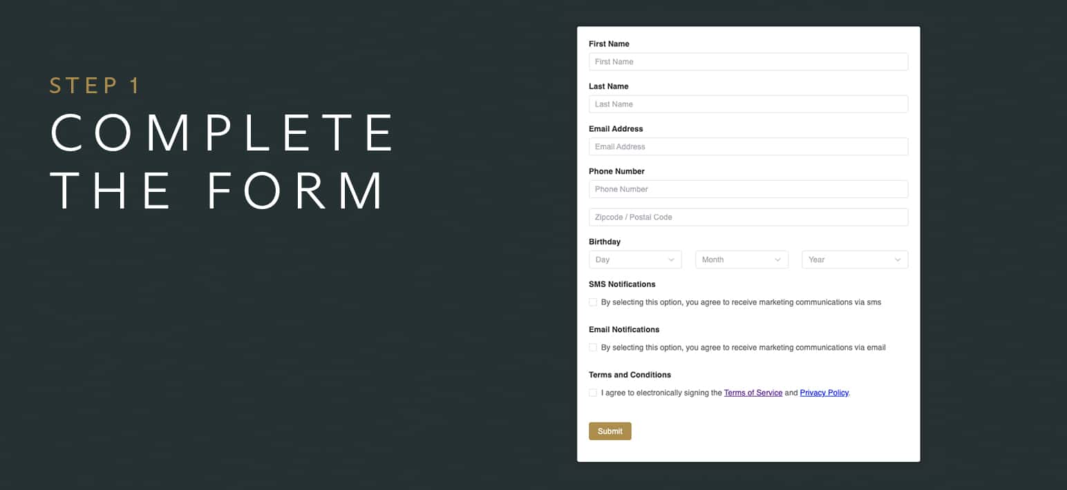Click the Month dropdown chevron arrow
This screenshot has width=1067, height=490.
[x=777, y=260]
